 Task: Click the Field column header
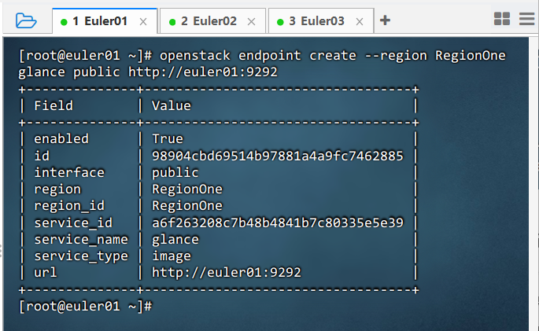[54, 106]
